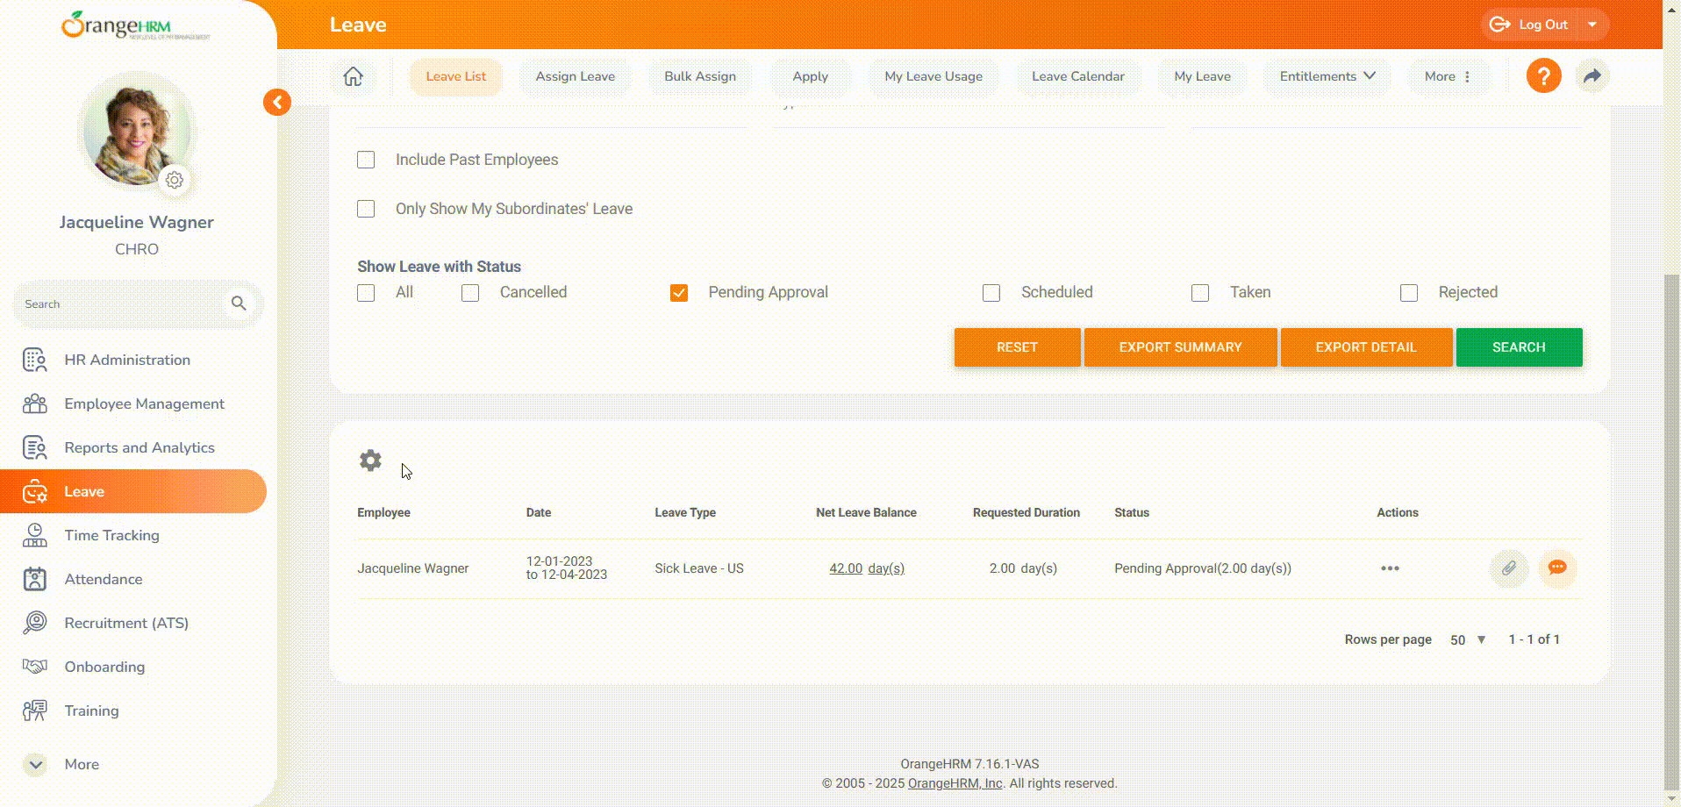This screenshot has width=1681, height=807.
Task: Open the home icon in the Leave toolbar
Action: [x=353, y=76]
